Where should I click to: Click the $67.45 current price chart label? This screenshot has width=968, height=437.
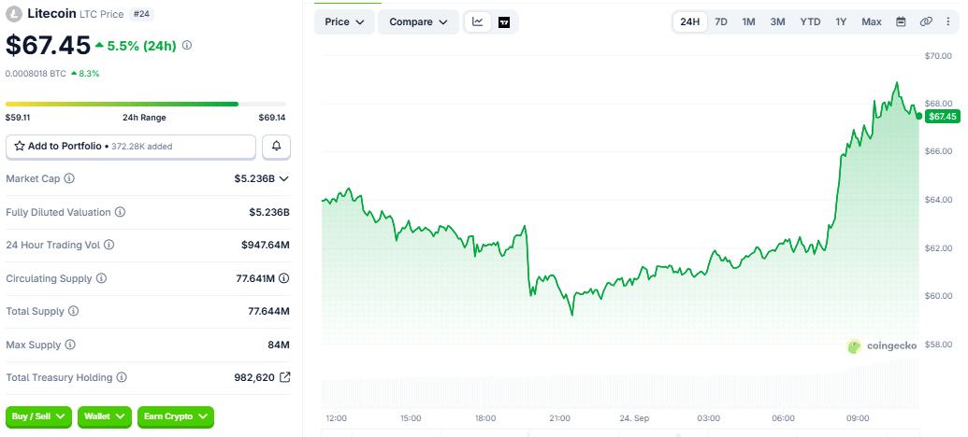942,117
